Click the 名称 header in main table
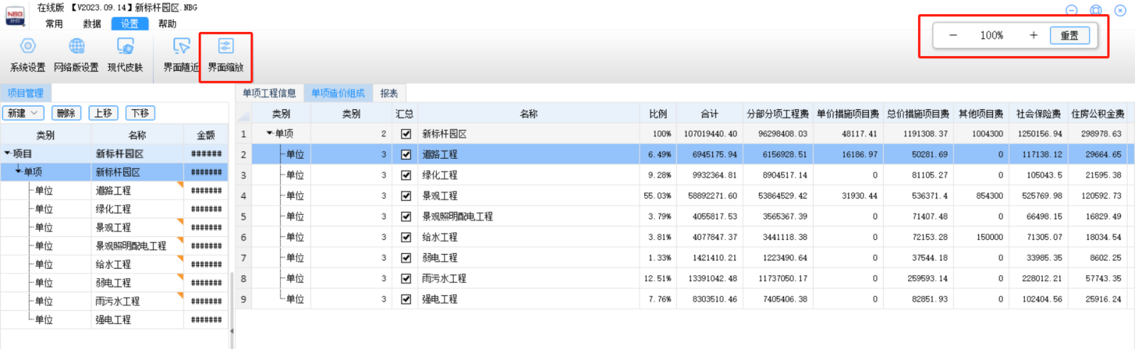The height and width of the screenshot is (349, 1135). coord(528,113)
